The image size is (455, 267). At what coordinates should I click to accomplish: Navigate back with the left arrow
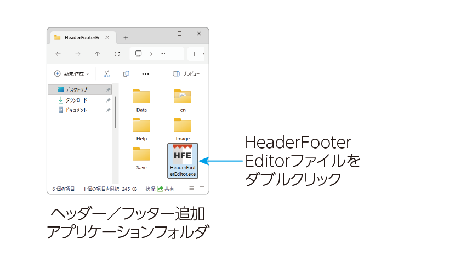[x=58, y=54]
